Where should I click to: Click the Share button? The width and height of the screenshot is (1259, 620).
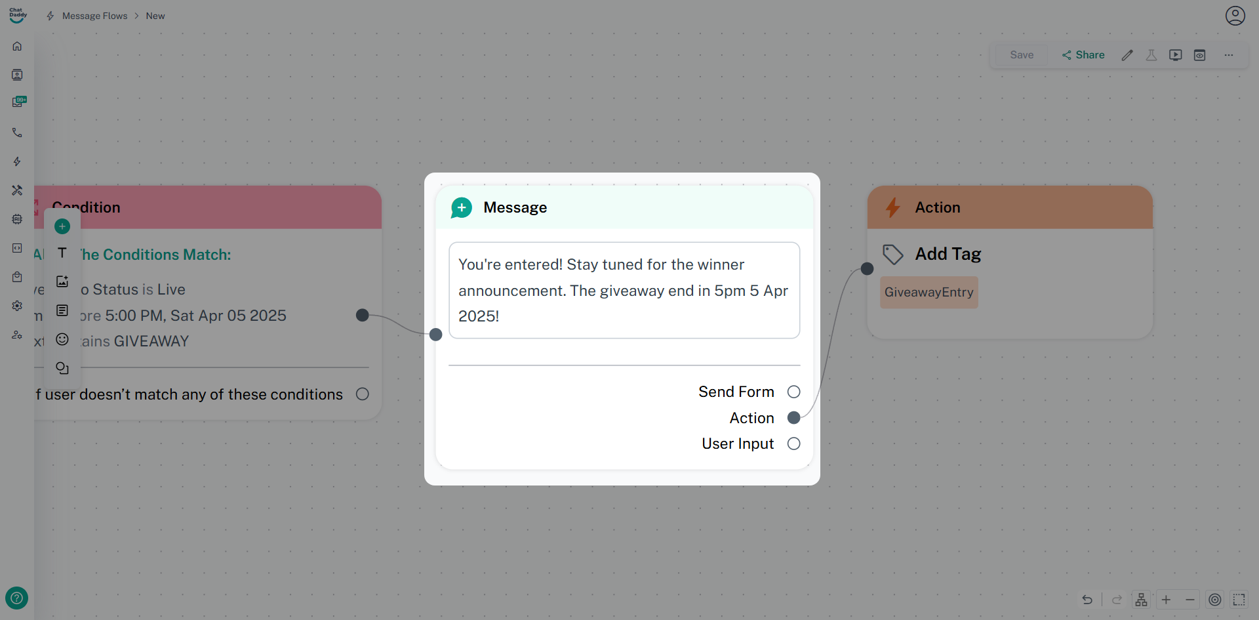click(x=1083, y=55)
